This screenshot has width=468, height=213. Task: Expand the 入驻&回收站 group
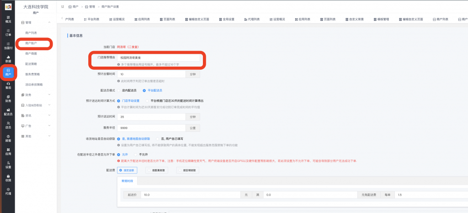(36, 105)
